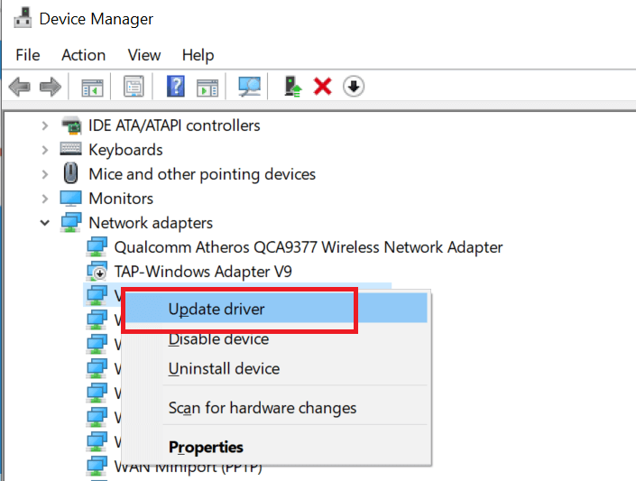
Task: Click the red X Uninstall device icon
Action: (322, 87)
